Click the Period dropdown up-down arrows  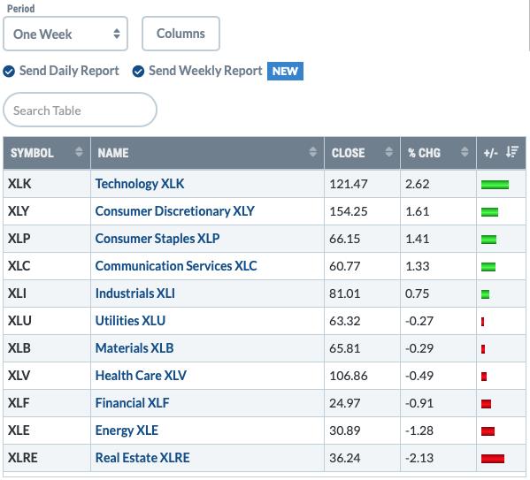[x=117, y=34]
